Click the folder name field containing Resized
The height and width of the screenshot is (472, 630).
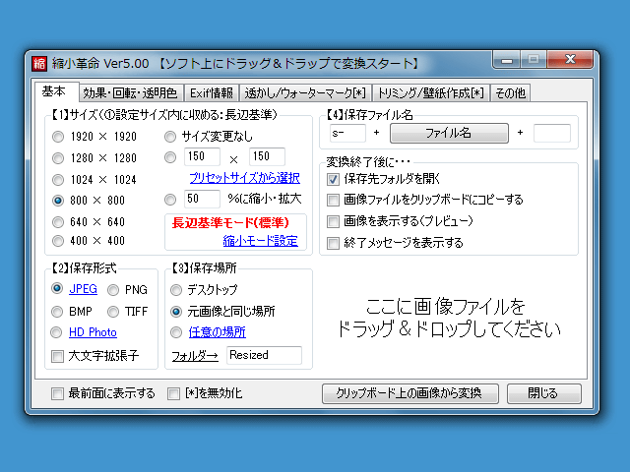pyautogui.click(x=264, y=355)
